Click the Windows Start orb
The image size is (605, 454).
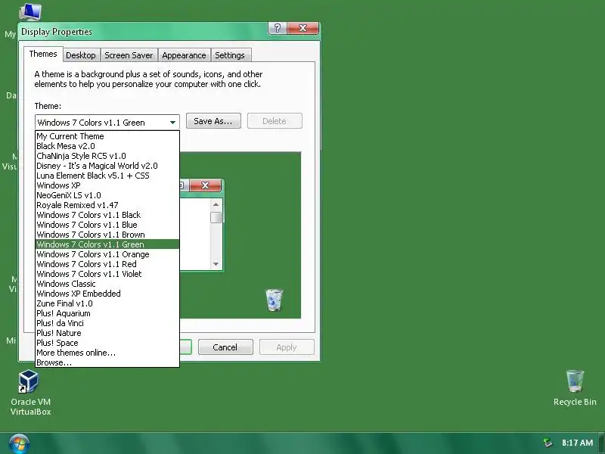point(19,444)
